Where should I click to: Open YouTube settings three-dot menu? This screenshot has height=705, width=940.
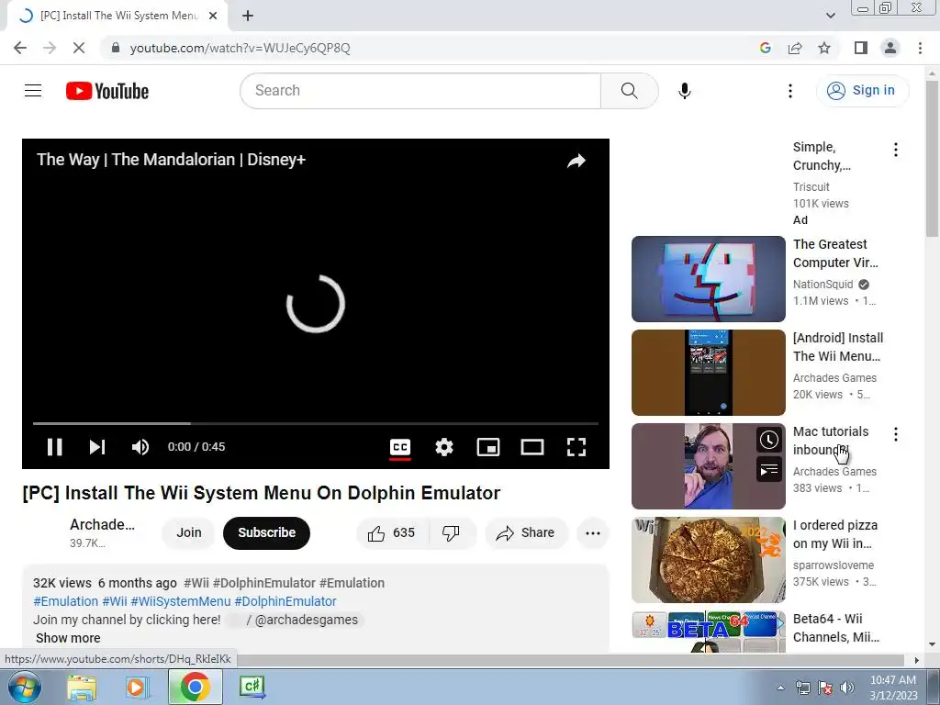[x=790, y=91]
